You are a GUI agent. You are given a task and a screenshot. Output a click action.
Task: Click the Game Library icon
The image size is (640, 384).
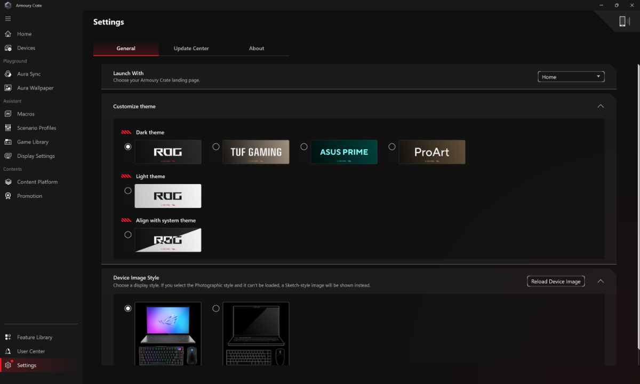click(8, 142)
